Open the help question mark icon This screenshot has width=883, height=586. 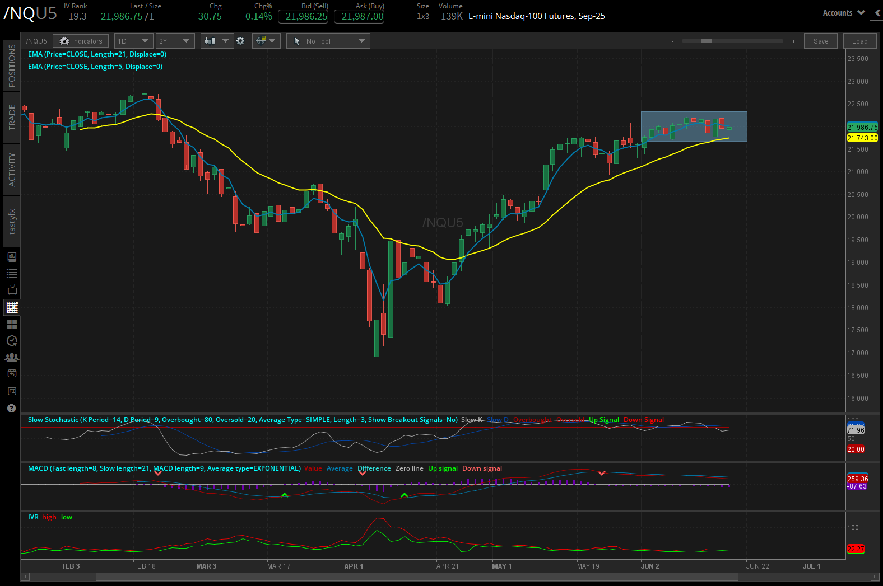pyautogui.click(x=12, y=408)
